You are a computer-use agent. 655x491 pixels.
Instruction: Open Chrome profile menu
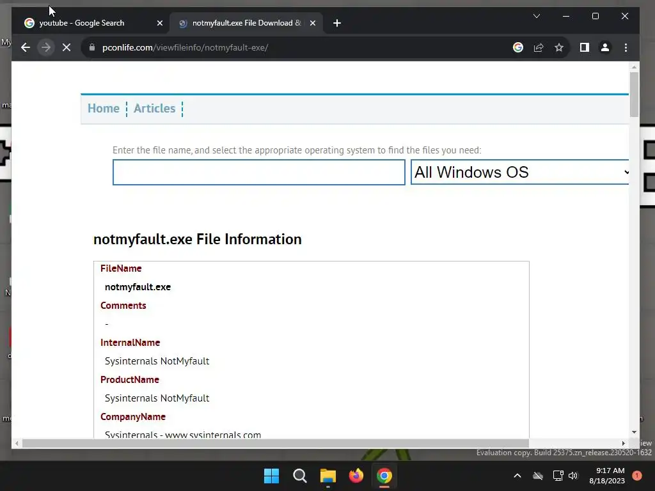pos(605,47)
